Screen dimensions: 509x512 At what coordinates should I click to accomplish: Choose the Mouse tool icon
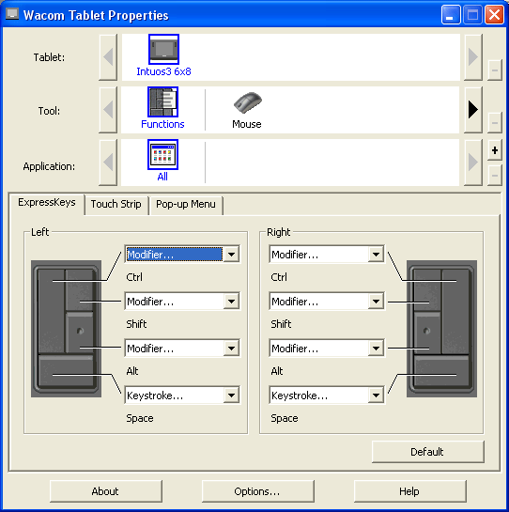coord(247,102)
